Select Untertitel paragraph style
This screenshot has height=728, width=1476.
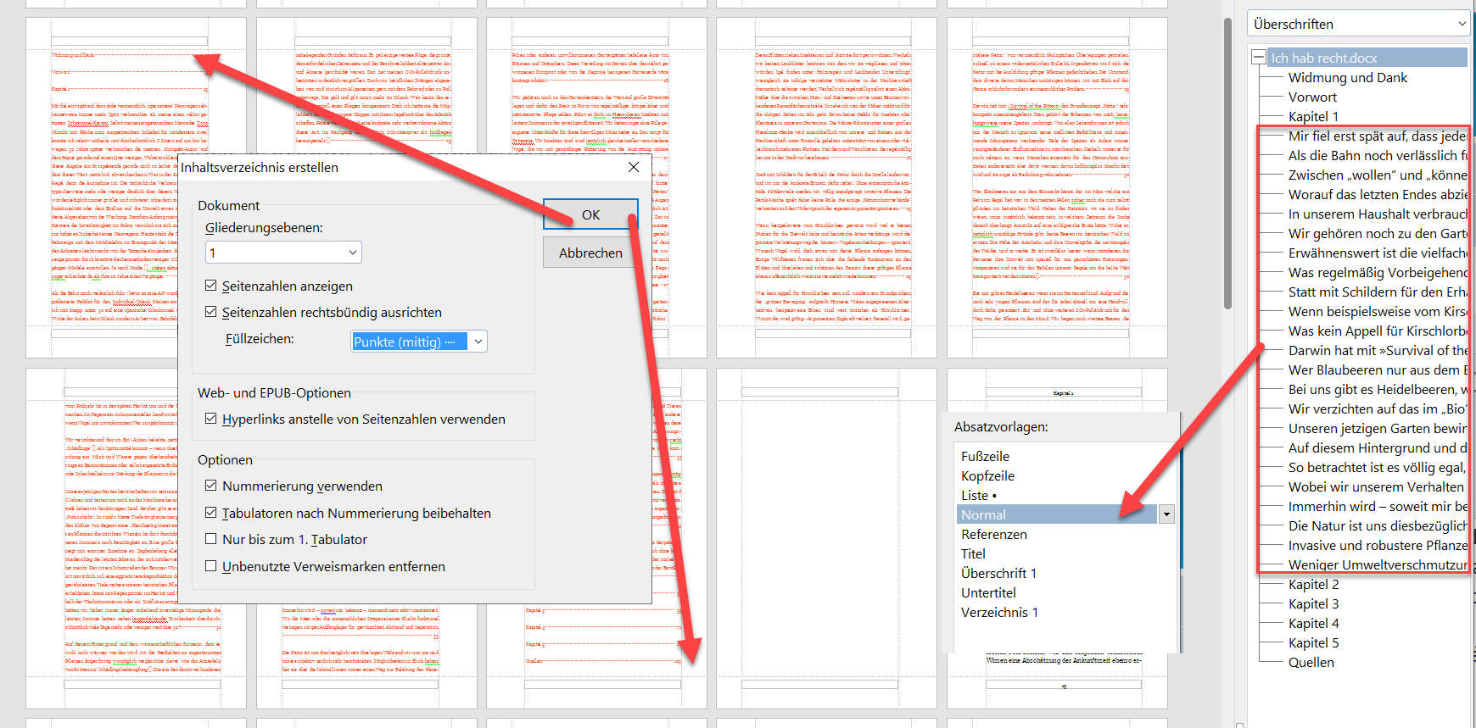(988, 592)
